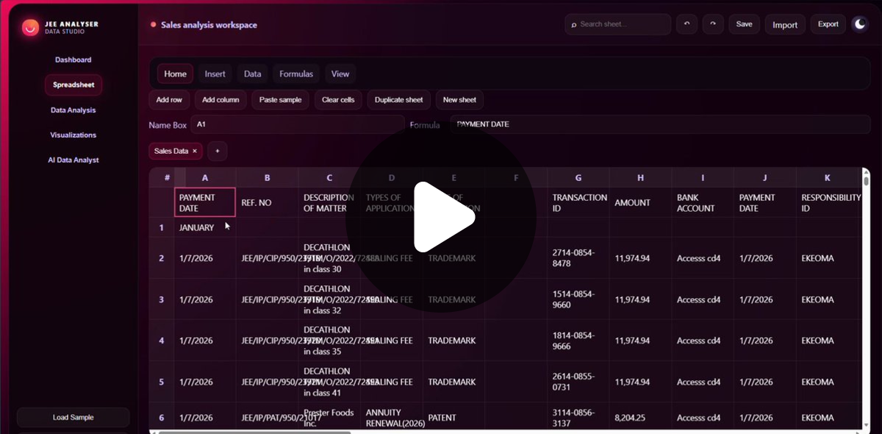This screenshot has width=882, height=434.
Task: Click the PATENT cell in row 6
Action: (453, 417)
